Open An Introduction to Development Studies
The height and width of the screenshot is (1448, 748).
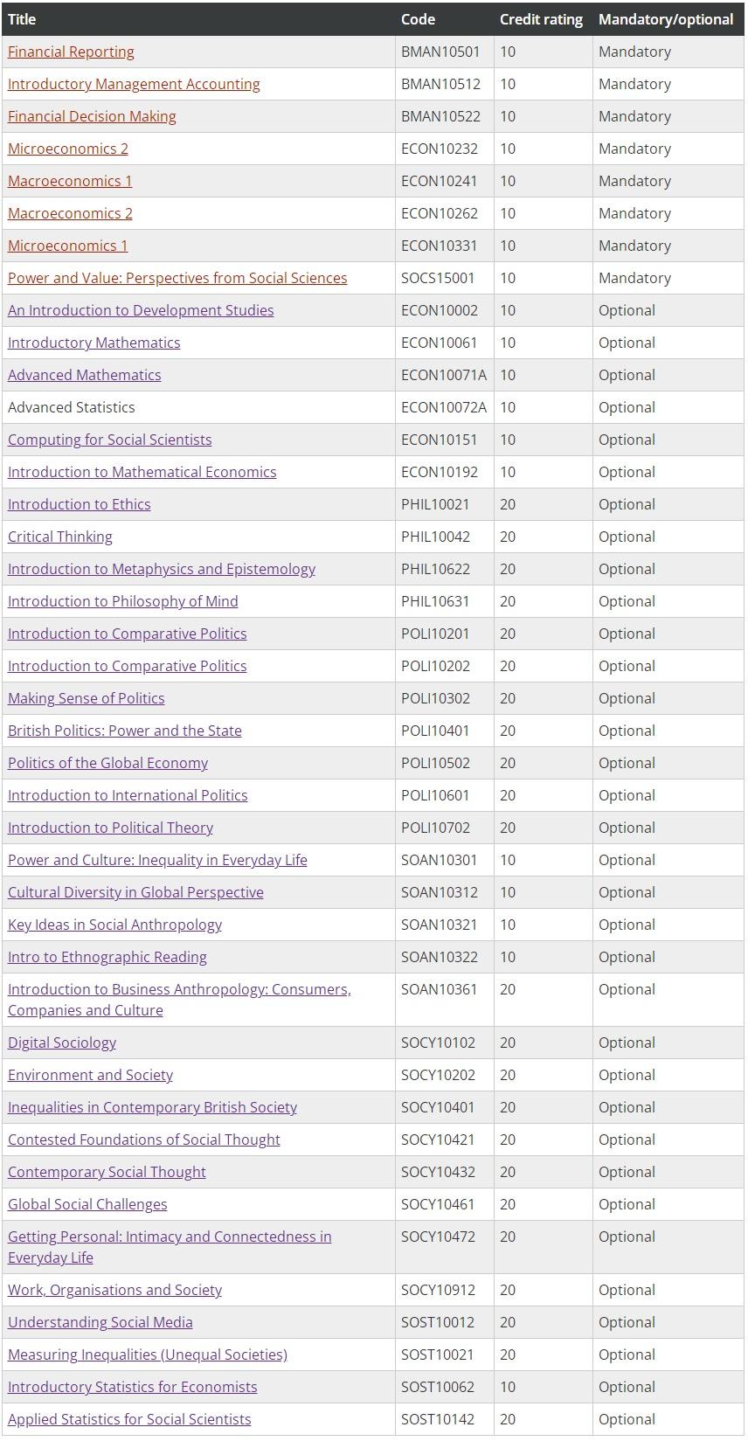tap(141, 310)
